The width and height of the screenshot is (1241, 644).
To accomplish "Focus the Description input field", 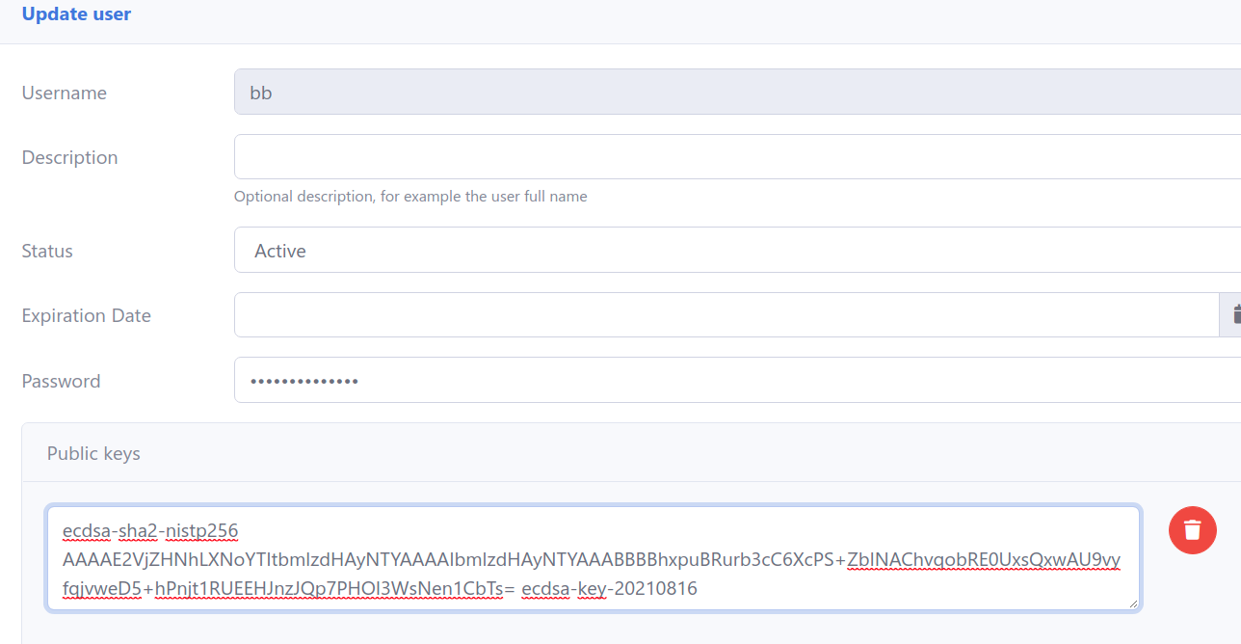I will (x=674, y=157).
